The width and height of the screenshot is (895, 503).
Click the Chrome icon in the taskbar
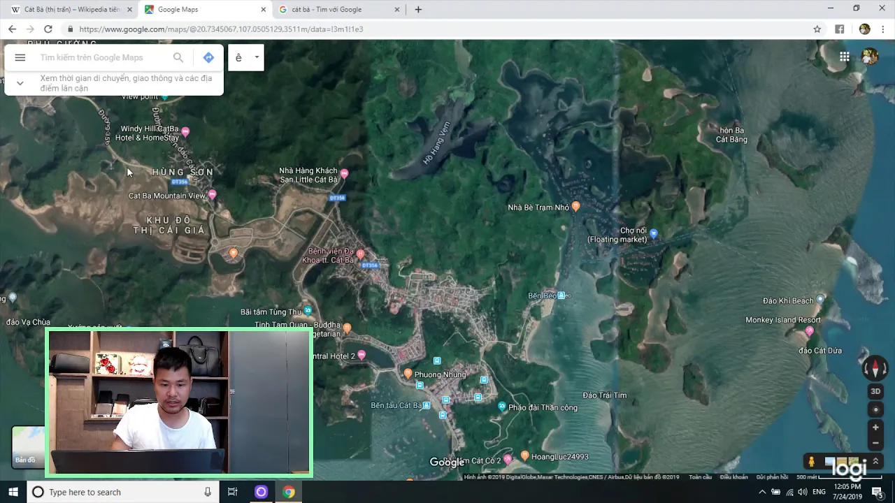tap(289, 492)
